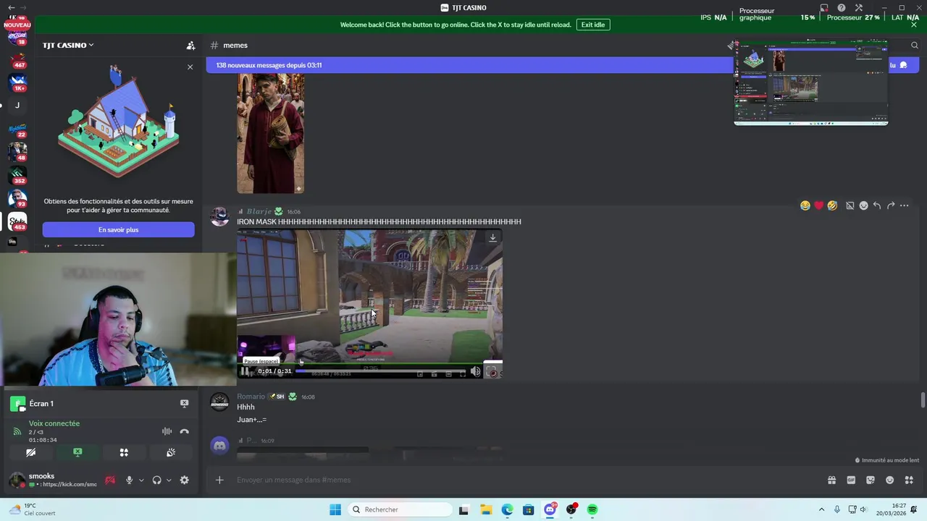This screenshot has height=521, width=927.
Task: Open the TJT CASINO server dropdown
Action: [x=68, y=45]
